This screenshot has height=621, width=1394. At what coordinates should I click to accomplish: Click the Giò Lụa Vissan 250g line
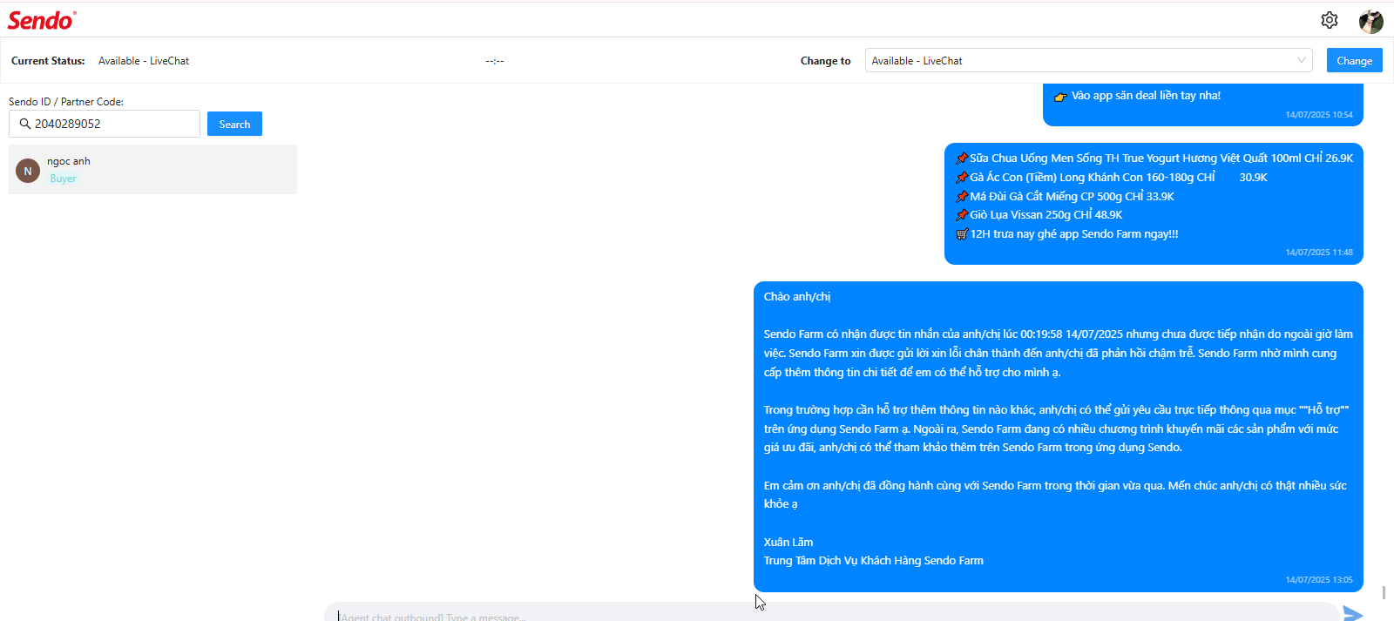1045,215
